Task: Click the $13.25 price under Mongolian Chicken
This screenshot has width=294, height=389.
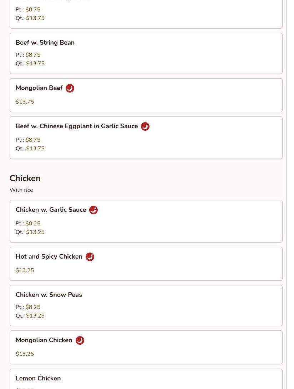Action: pyautogui.click(x=25, y=354)
